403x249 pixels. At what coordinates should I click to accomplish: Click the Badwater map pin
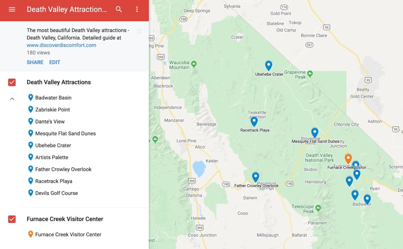point(354,194)
